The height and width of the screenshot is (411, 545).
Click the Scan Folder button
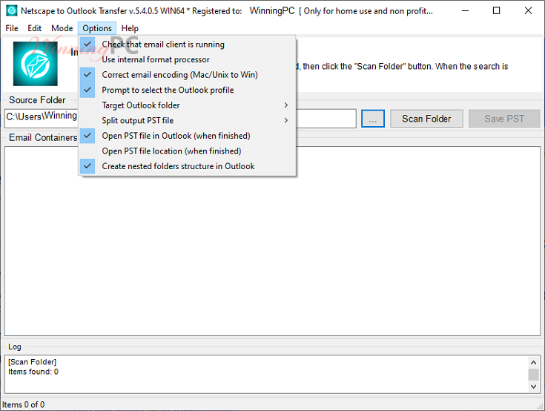tap(426, 119)
